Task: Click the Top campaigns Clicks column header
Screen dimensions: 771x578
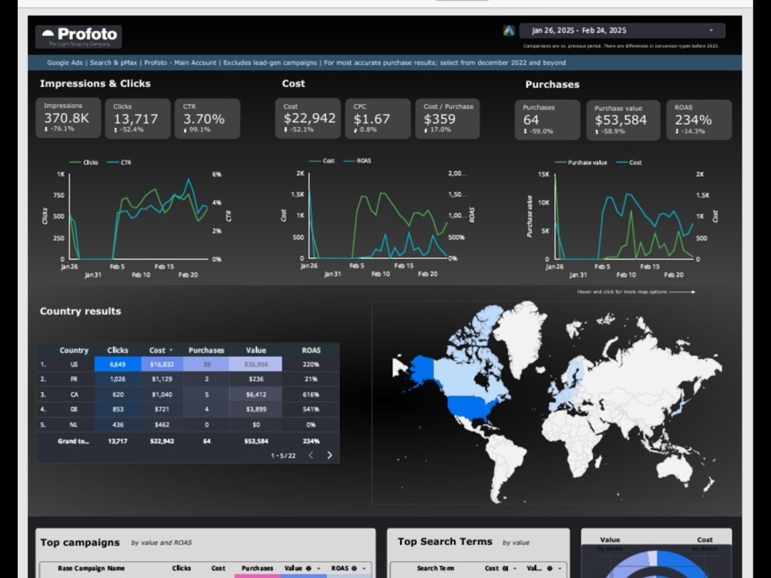Action: [181, 568]
